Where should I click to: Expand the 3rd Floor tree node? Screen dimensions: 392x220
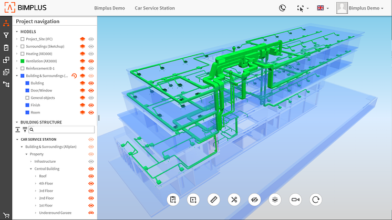click(x=35, y=191)
